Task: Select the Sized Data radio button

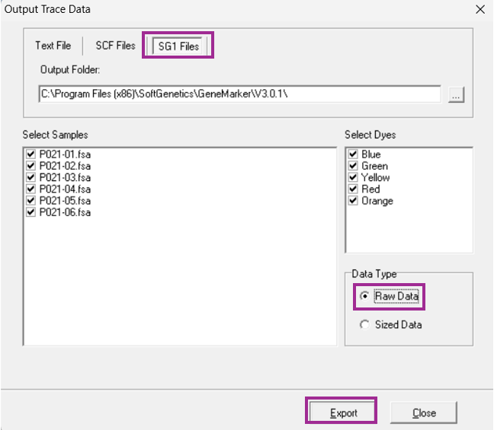Action: point(364,325)
